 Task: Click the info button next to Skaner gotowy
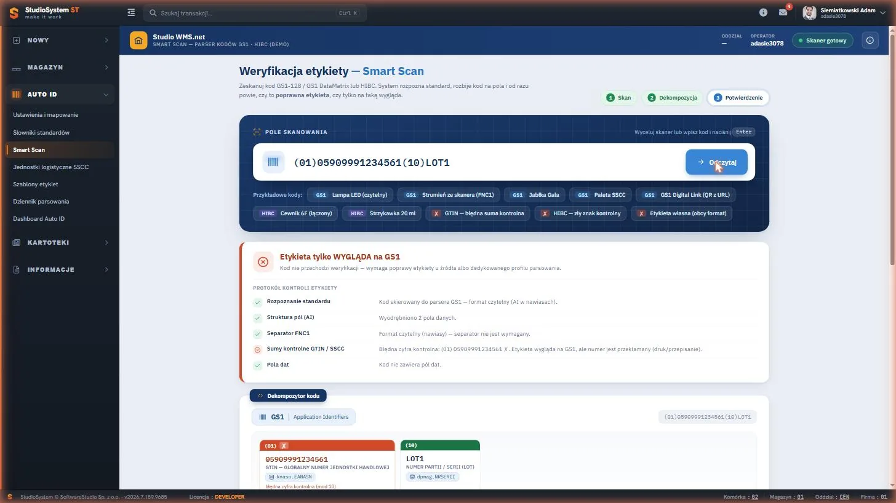coord(870,41)
